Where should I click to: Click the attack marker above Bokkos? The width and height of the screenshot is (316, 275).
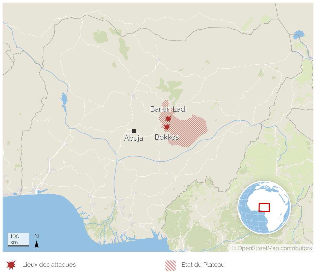point(167,127)
